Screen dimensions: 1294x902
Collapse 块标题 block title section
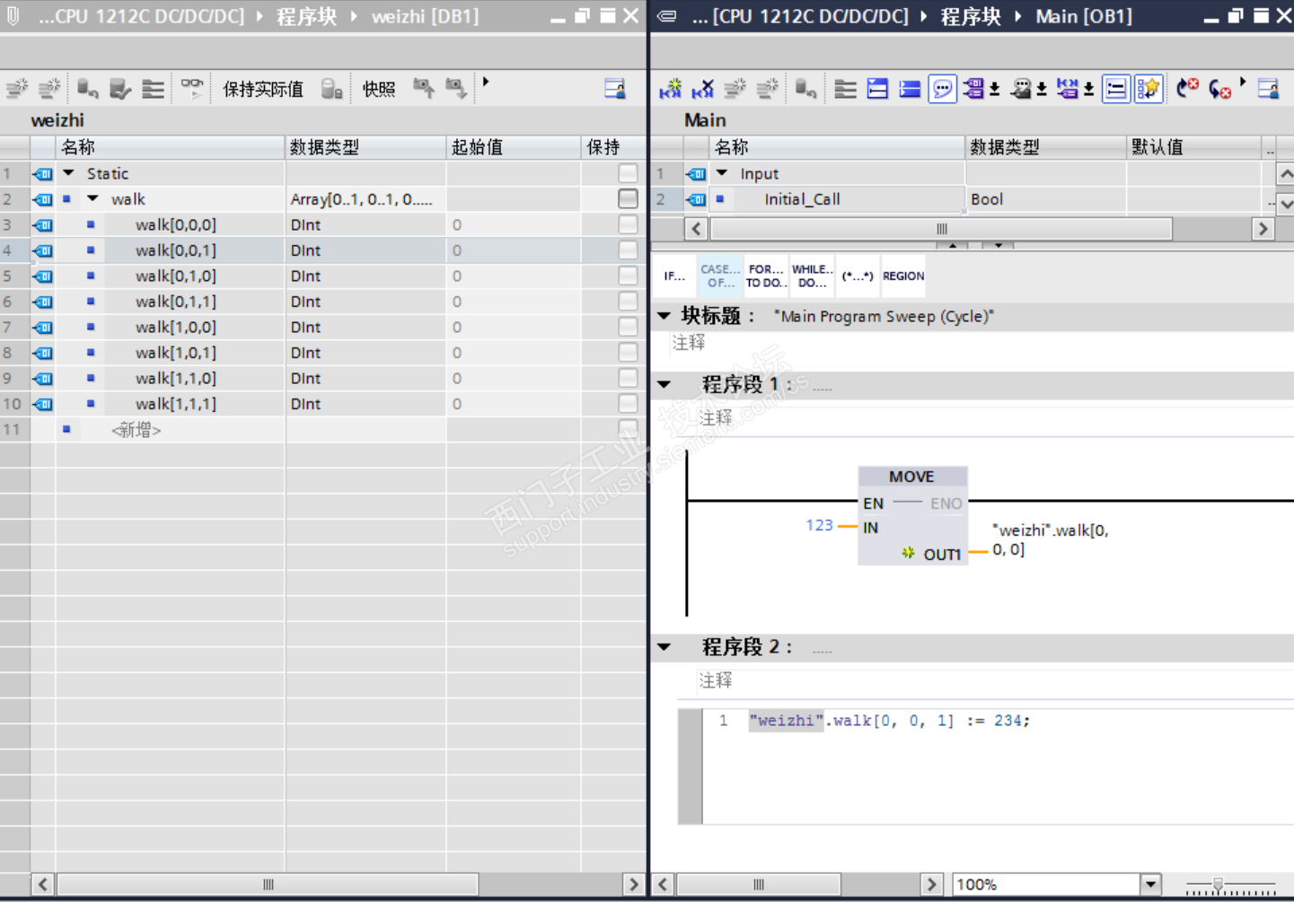click(665, 316)
